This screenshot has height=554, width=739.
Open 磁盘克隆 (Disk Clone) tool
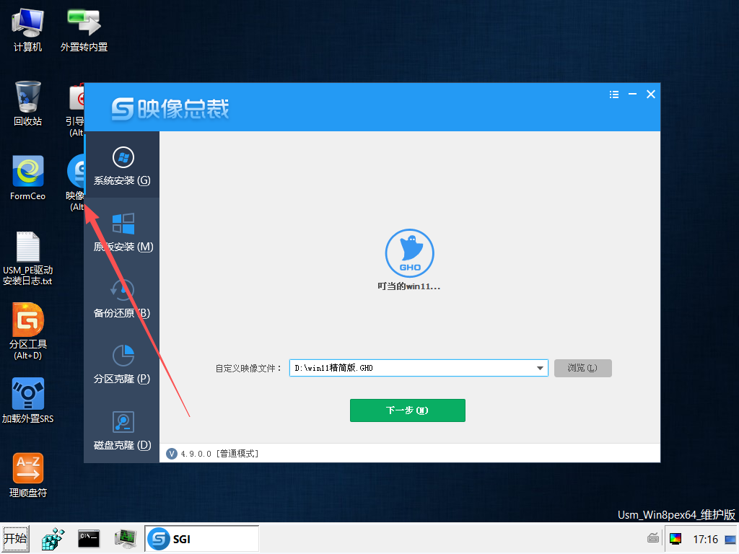(x=124, y=433)
